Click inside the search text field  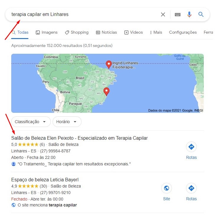click(x=85, y=14)
